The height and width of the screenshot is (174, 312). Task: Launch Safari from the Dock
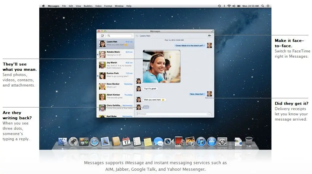pyautogui.click(x=95, y=142)
